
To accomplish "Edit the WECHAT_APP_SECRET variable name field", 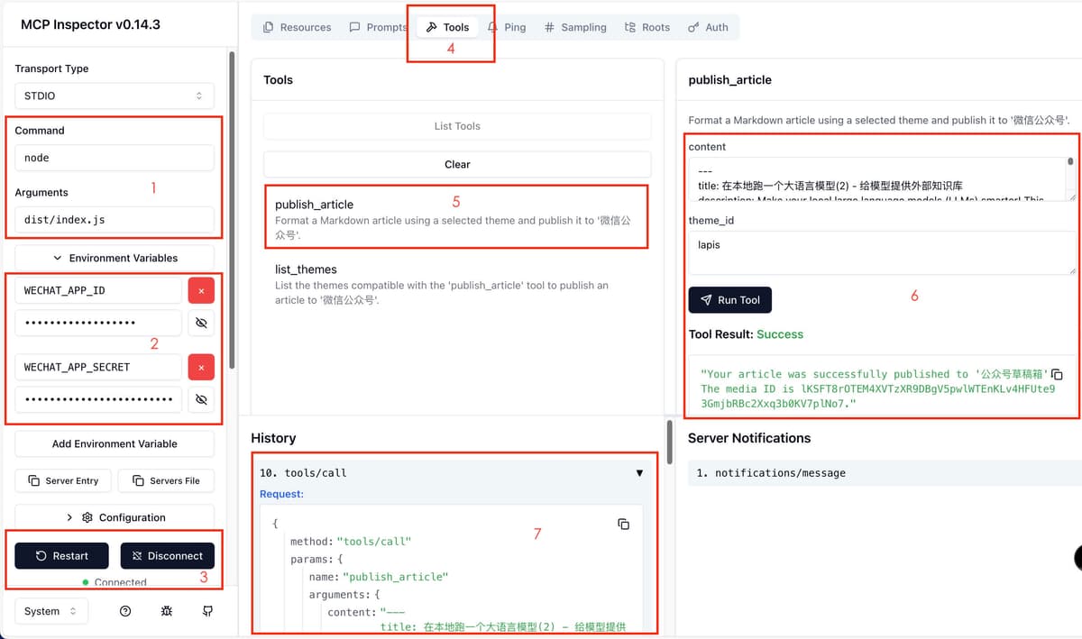I will tap(98, 367).
